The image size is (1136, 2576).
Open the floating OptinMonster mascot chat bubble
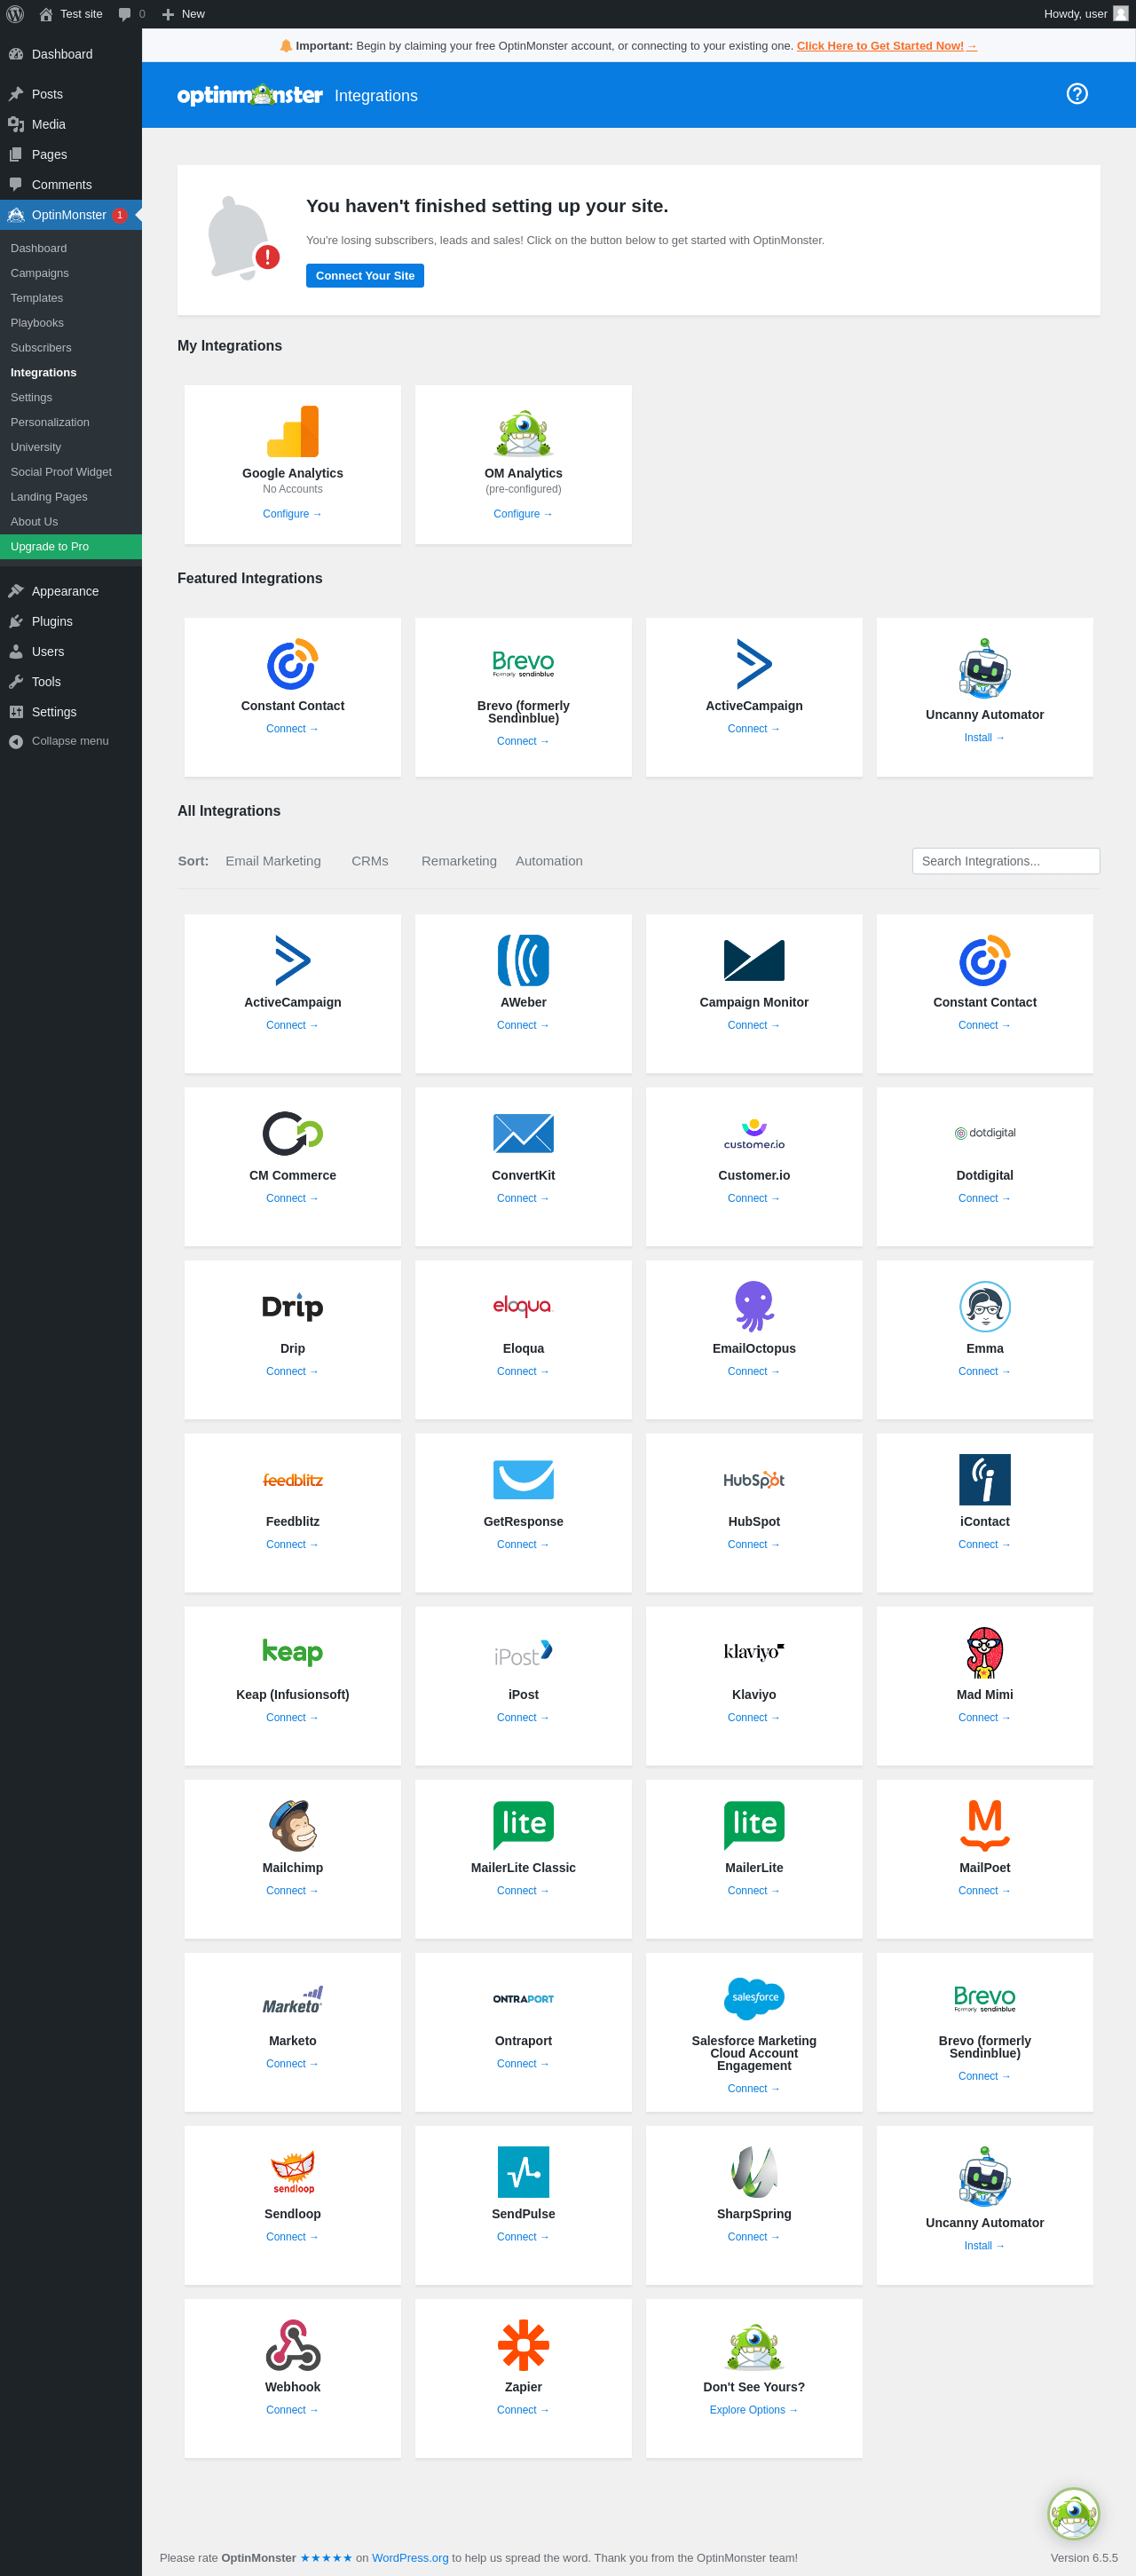(x=1073, y=2513)
